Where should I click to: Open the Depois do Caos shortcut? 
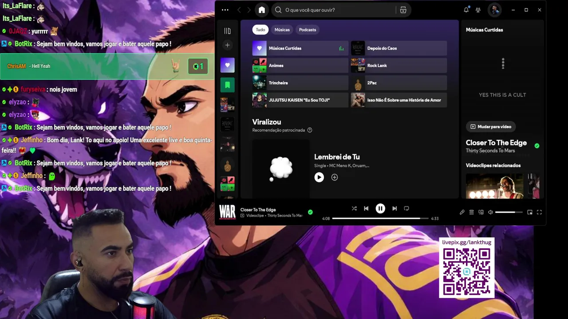coord(399,48)
